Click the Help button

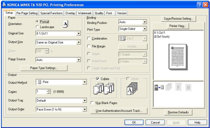197,122
